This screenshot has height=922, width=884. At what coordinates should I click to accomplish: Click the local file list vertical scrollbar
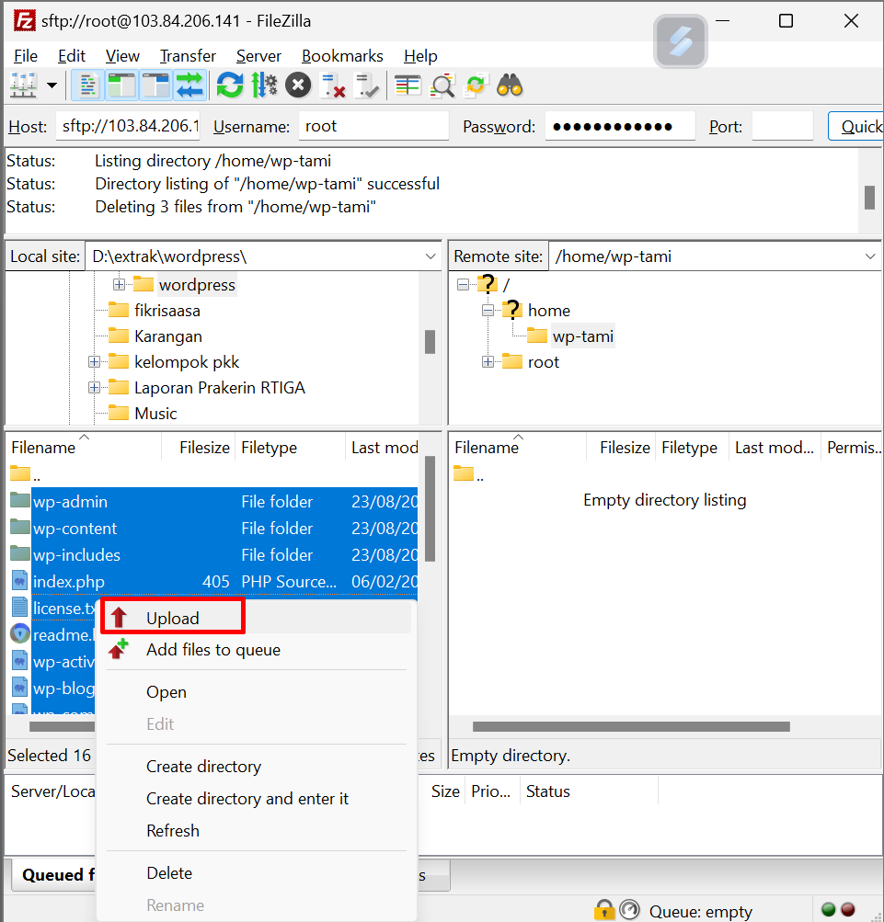[430, 508]
